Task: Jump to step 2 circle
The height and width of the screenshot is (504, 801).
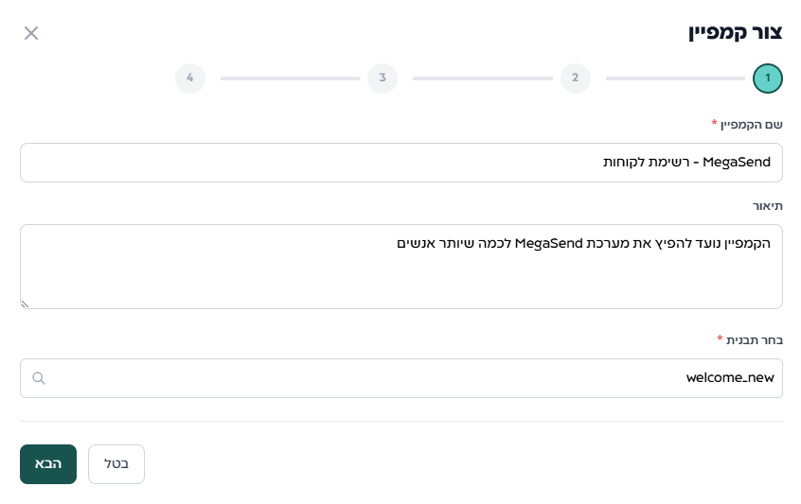Action: coord(575,78)
